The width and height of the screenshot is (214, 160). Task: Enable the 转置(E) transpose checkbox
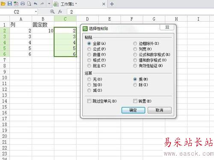pos(142,101)
